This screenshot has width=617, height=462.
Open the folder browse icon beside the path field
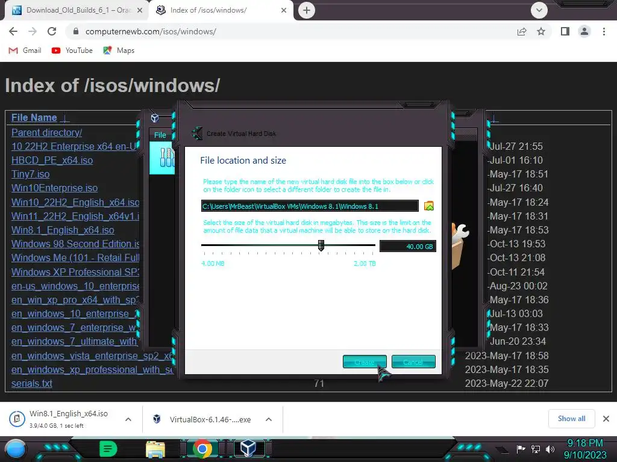[x=429, y=206]
